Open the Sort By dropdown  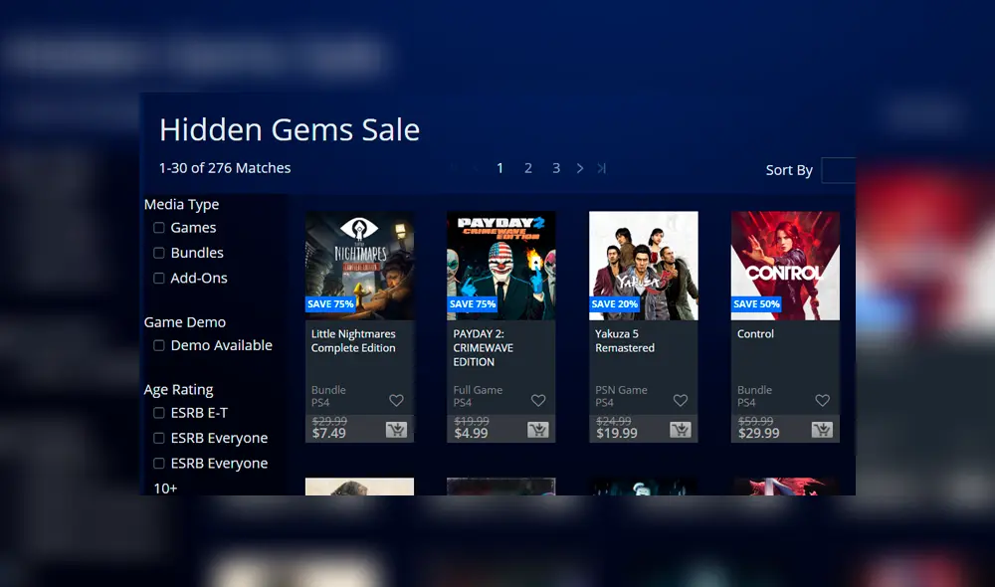tap(838, 170)
